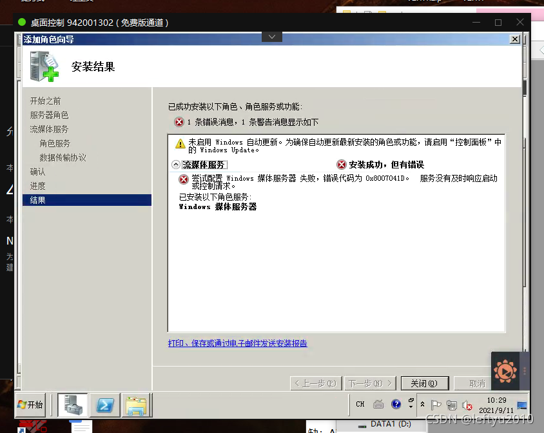Click the CH language indicator

[x=360, y=404]
